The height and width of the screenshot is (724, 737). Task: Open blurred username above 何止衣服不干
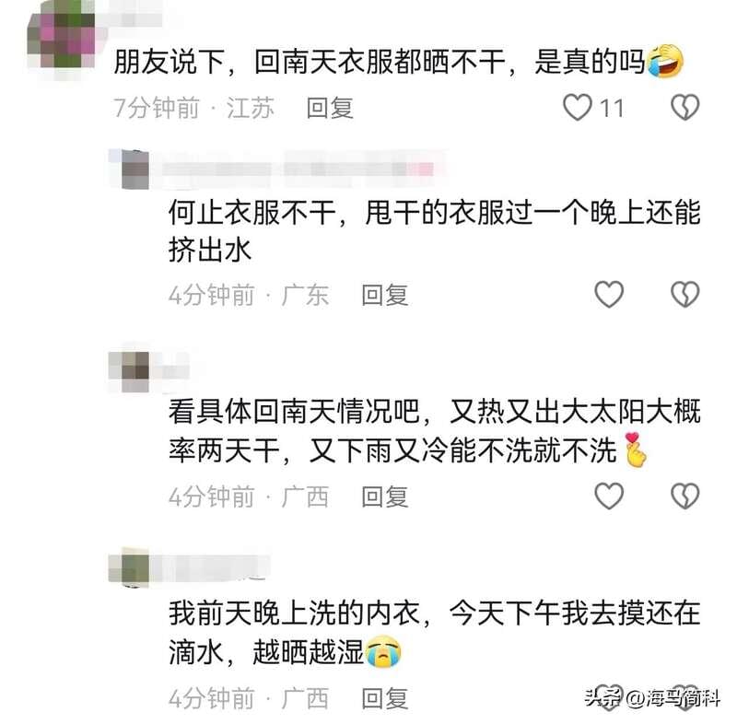point(298,169)
